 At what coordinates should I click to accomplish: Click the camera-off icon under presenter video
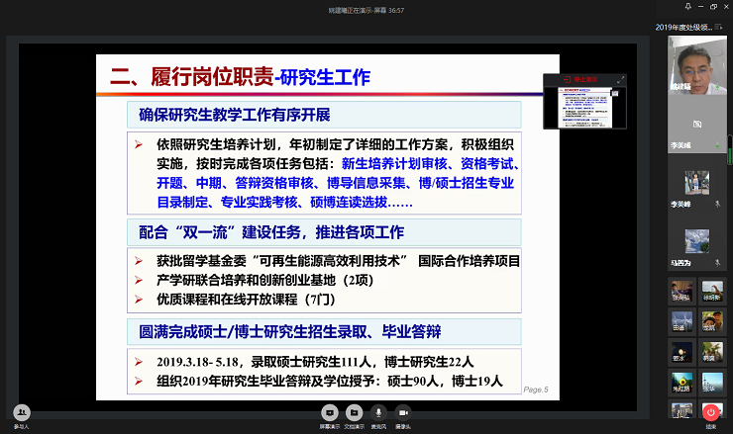[x=697, y=124]
